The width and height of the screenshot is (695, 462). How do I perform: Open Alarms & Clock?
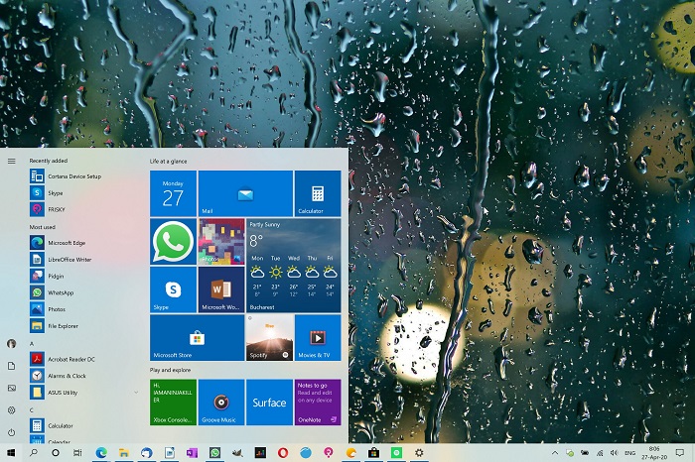(84, 376)
